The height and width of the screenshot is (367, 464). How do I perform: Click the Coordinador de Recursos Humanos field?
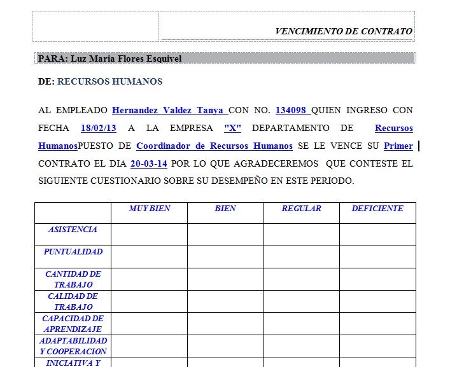[214, 146]
